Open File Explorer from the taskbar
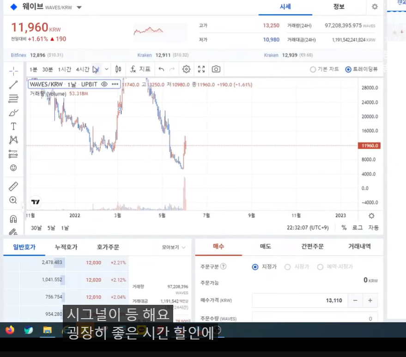The height and width of the screenshot is (357, 406). [x=47, y=330]
